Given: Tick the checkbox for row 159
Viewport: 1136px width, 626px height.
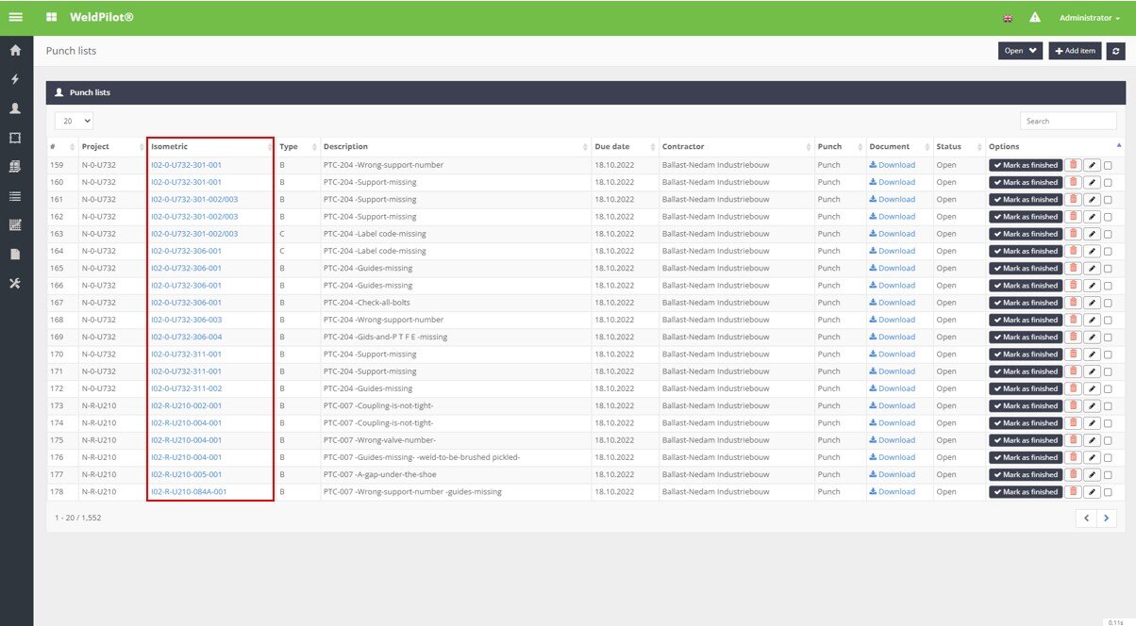Looking at the screenshot, I should [1108, 166].
